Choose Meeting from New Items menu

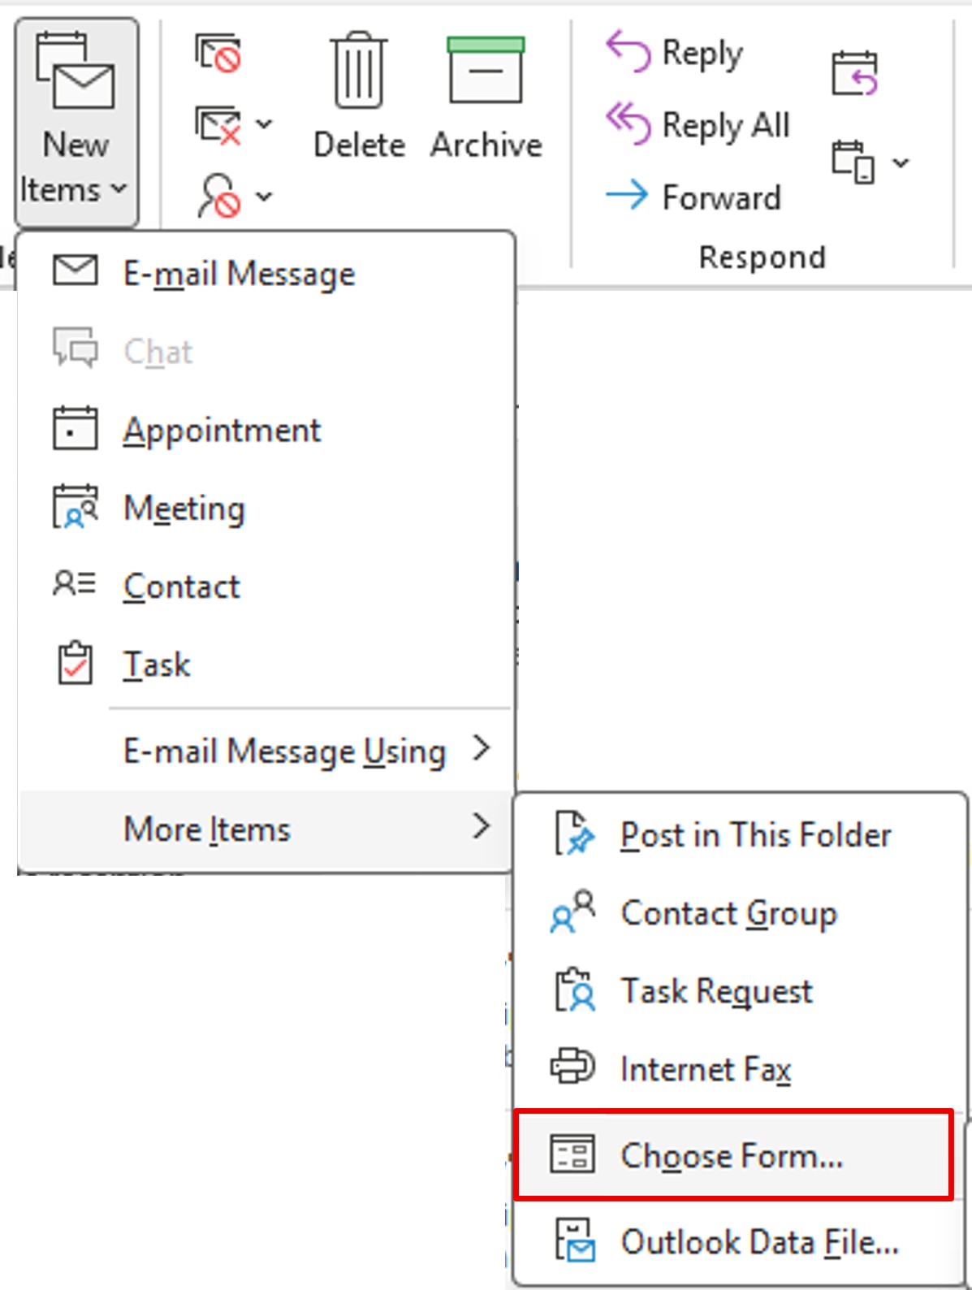click(x=184, y=509)
